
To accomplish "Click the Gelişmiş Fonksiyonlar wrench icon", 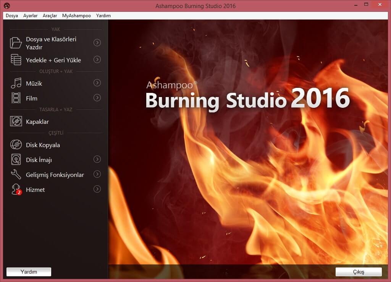I will [x=16, y=175].
